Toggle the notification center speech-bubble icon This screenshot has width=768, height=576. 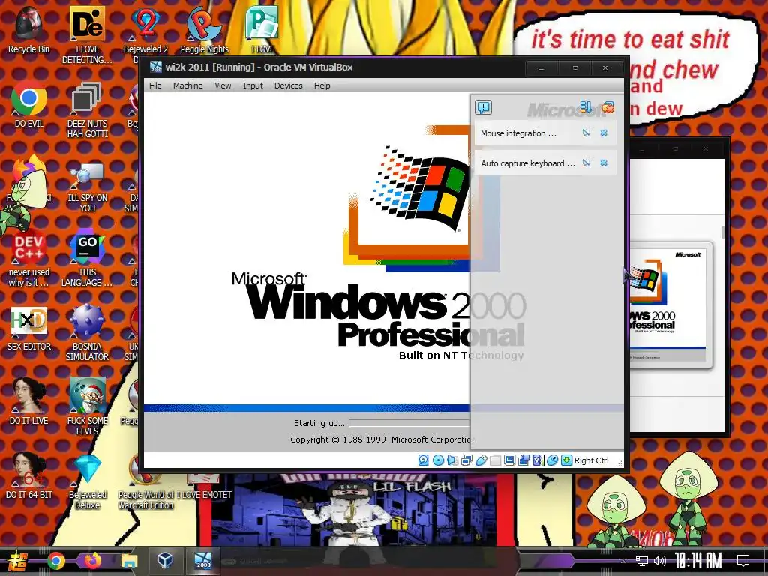coord(484,107)
